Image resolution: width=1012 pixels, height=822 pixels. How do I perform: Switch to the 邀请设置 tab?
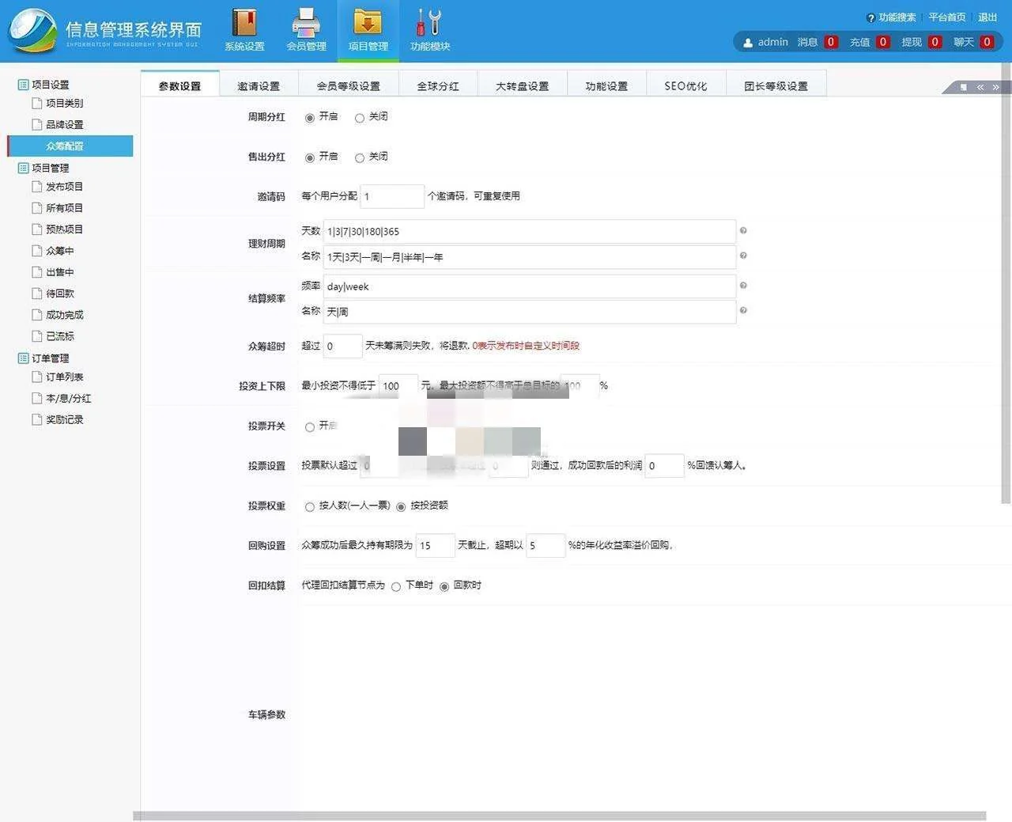pyautogui.click(x=259, y=85)
